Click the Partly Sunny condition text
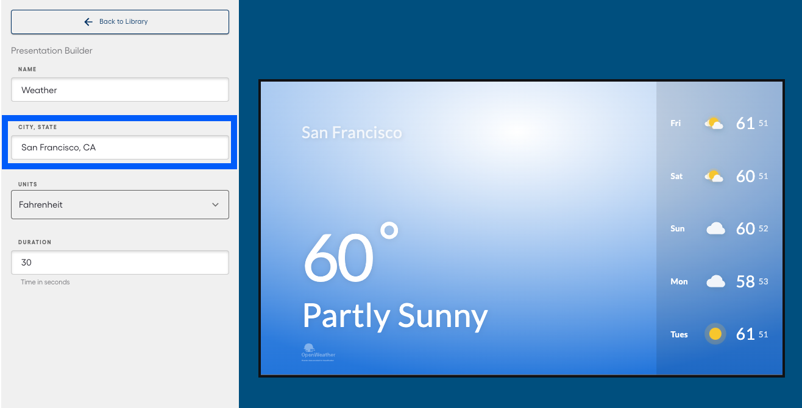This screenshot has height=408, width=802. point(395,316)
